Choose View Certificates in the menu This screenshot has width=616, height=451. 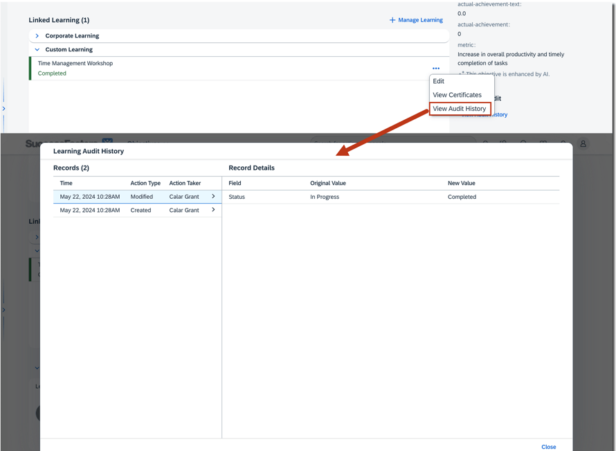coord(457,95)
